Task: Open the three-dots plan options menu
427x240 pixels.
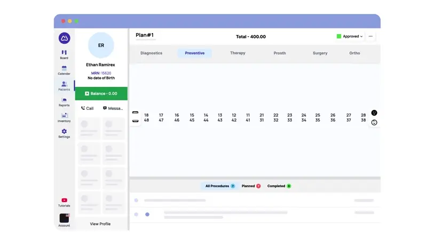Action: [x=370, y=36]
